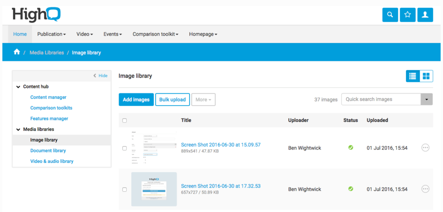Image resolution: width=443 pixels, height=212 pixels.
Task: Expand the quick search dropdown arrow
Action: 426,99
